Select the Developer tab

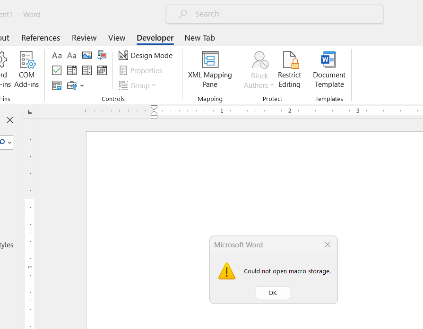click(155, 38)
